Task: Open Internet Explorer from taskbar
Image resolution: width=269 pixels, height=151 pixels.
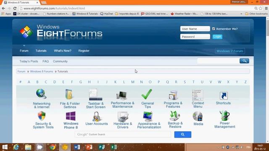Action: [x=16, y=147]
